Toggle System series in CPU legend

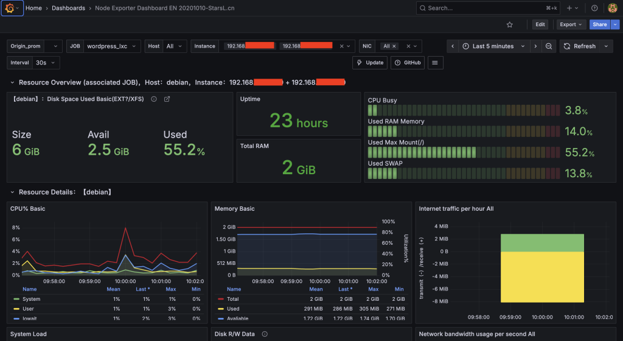(x=31, y=299)
